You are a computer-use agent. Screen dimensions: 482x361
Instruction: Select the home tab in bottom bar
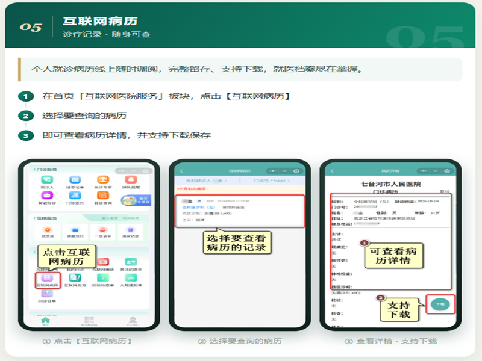pyautogui.click(x=46, y=321)
